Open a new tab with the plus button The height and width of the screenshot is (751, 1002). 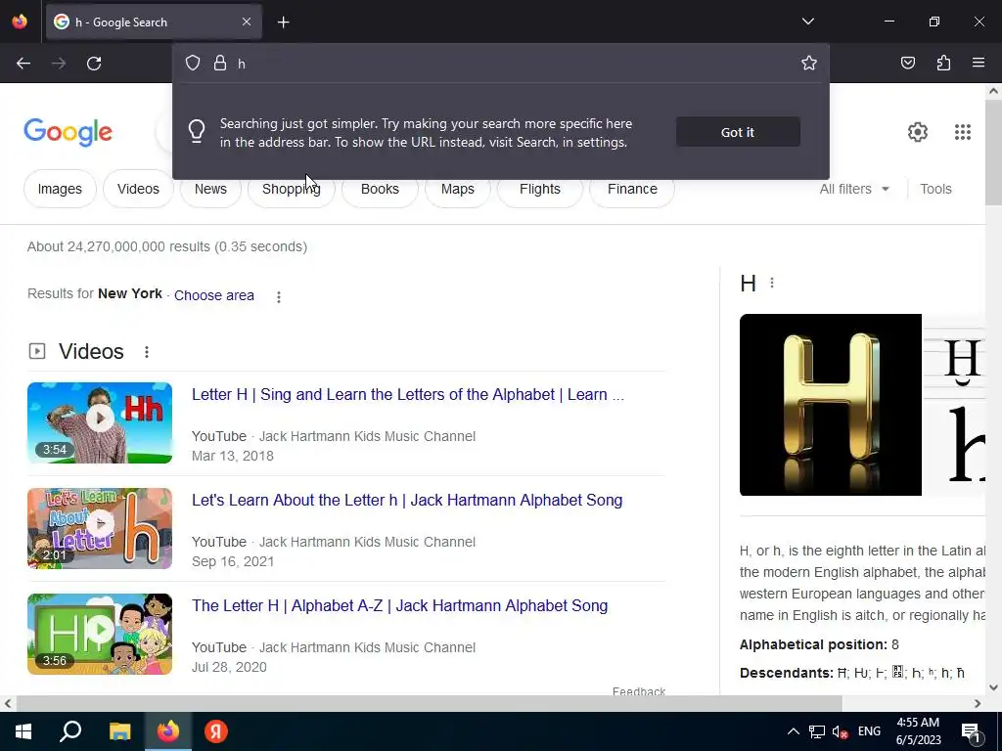point(283,22)
